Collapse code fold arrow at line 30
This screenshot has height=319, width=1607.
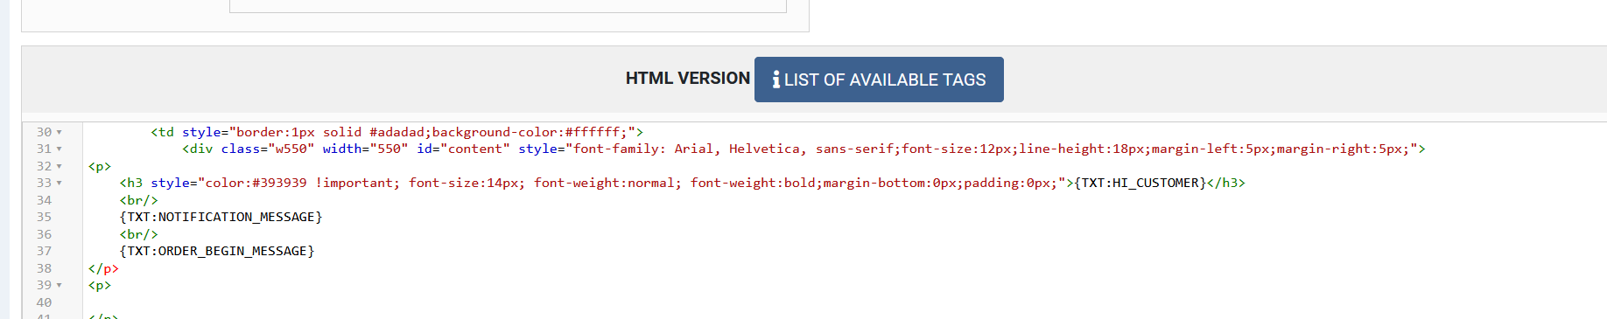[x=60, y=132]
